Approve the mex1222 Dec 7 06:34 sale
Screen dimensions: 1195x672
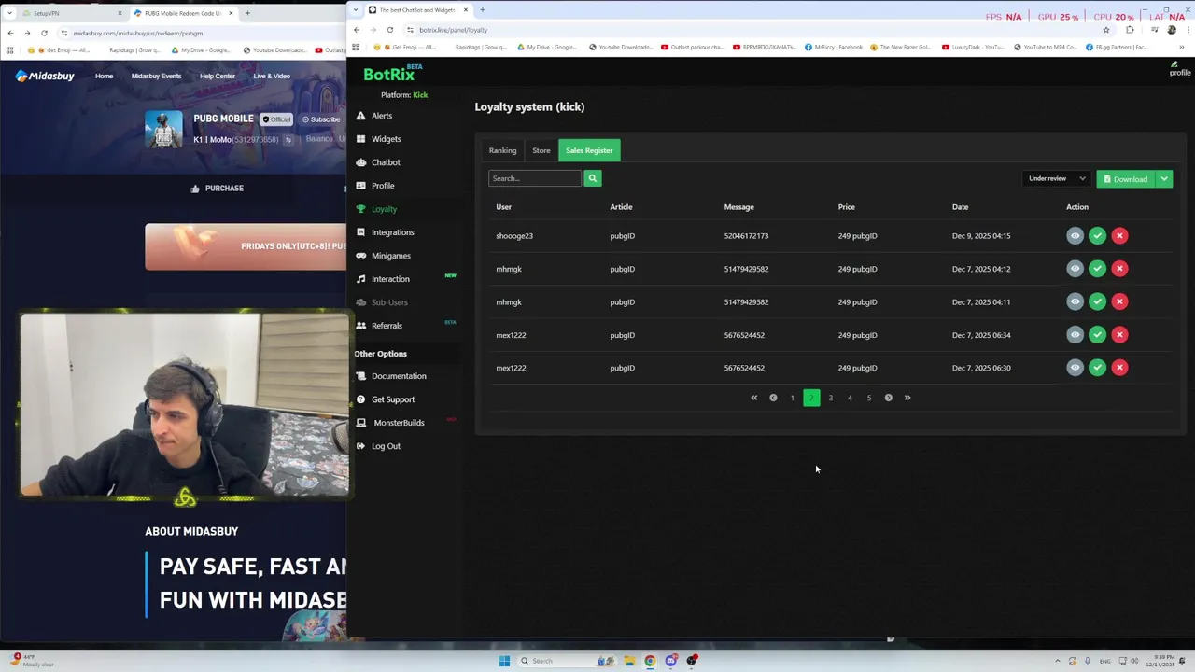click(x=1097, y=335)
